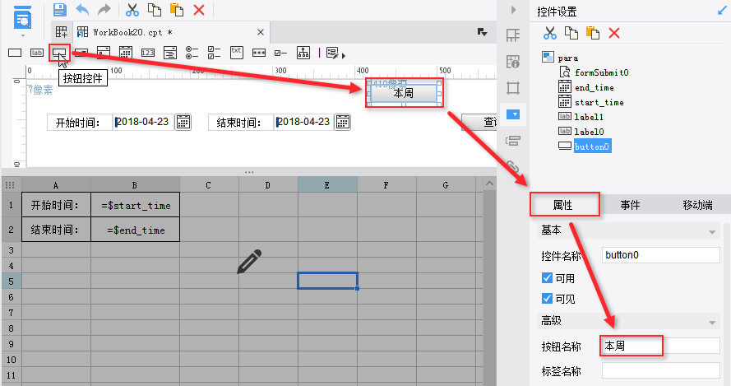Click the 标签名称 input field
This screenshot has height=386, width=731.
click(660, 370)
